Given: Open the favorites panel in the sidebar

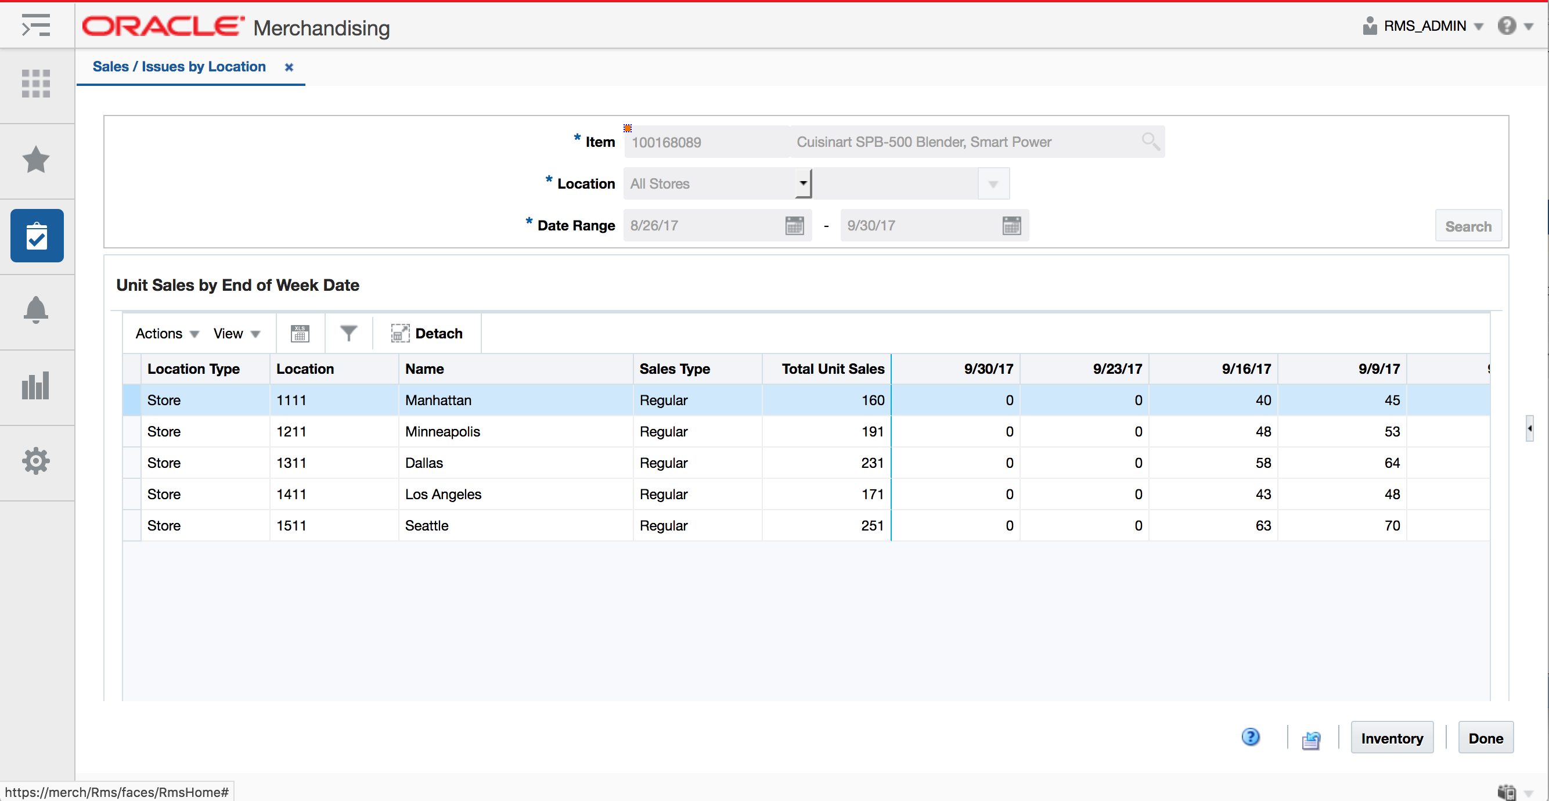Looking at the screenshot, I should [x=36, y=160].
